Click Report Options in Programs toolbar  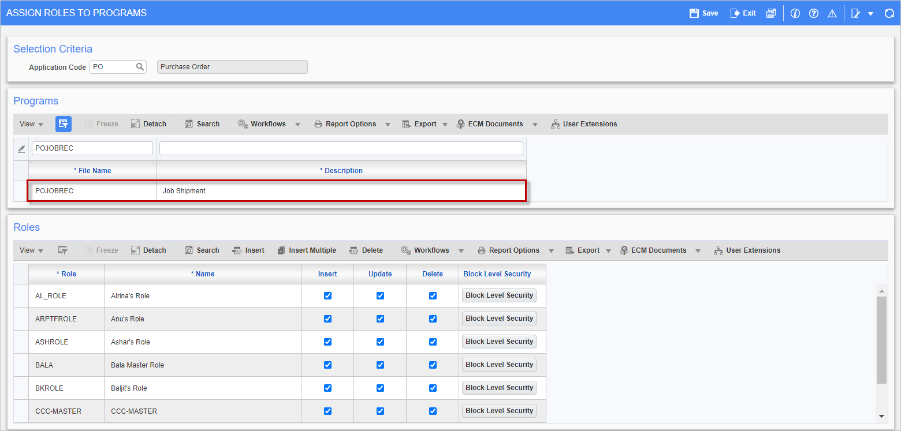(x=345, y=124)
